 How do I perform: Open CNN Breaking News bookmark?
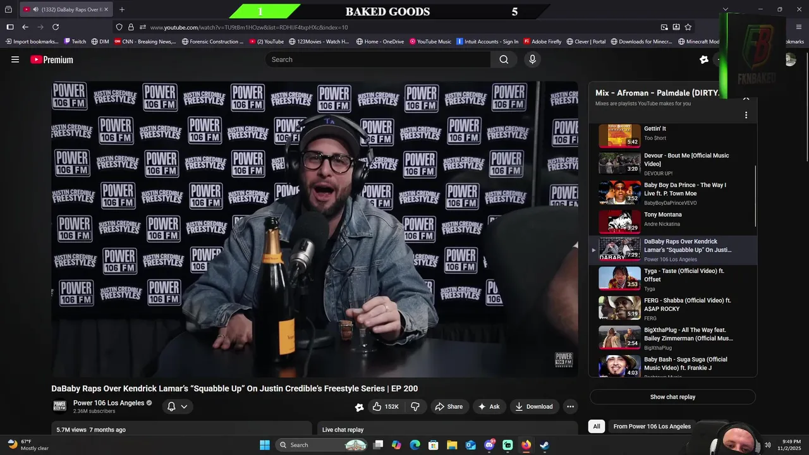pyautogui.click(x=145, y=42)
